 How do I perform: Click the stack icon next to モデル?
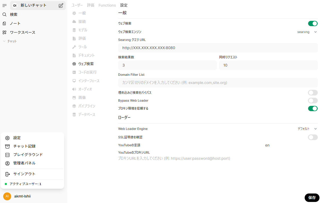point(74,30)
